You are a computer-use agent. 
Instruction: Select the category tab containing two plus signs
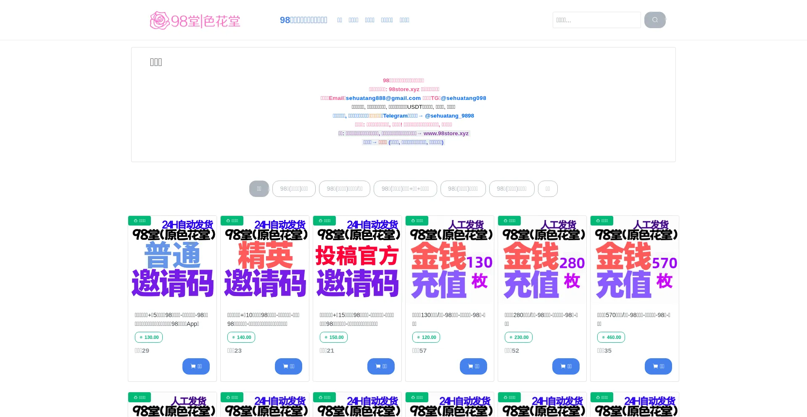(405, 189)
